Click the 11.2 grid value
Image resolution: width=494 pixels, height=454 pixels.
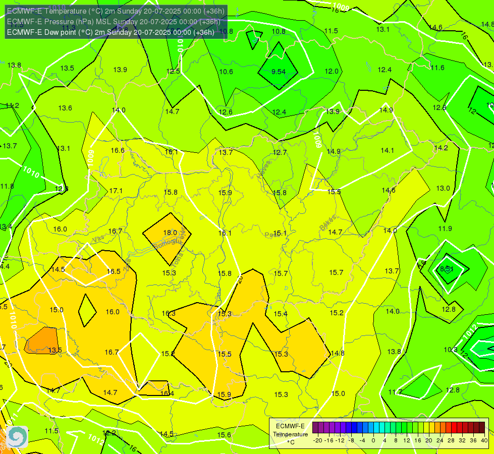[x=12, y=105]
